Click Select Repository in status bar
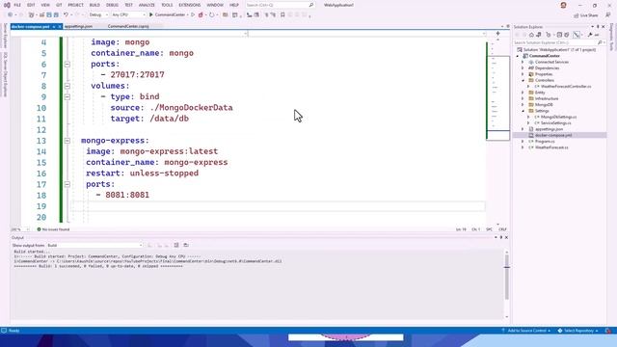 pos(578,331)
